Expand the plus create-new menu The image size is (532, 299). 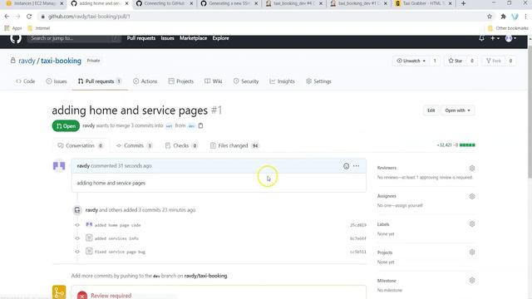(495, 38)
